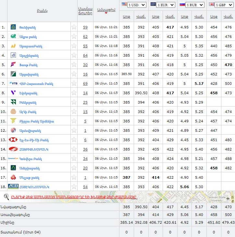Open the 1 GBP currency dropdown

224,5
